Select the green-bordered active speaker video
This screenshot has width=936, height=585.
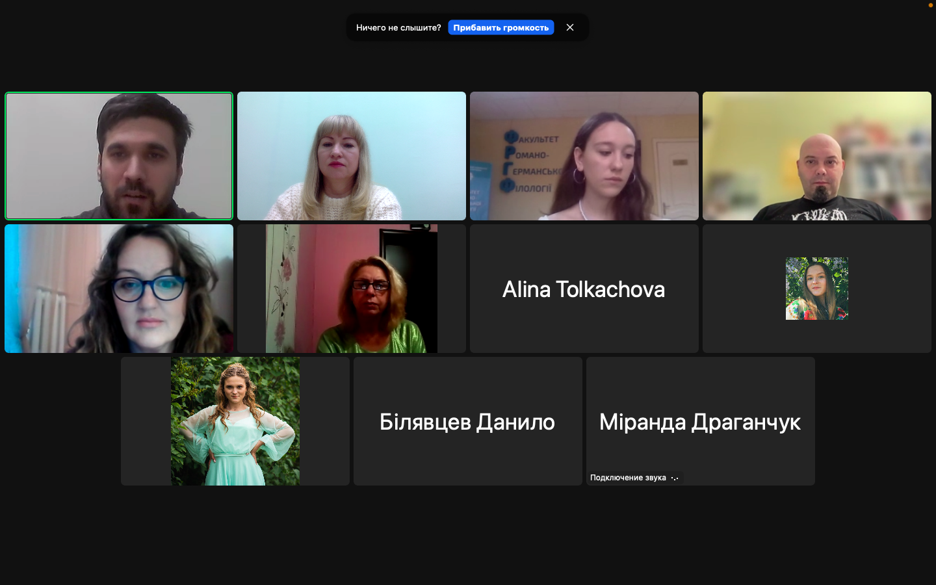click(x=119, y=156)
